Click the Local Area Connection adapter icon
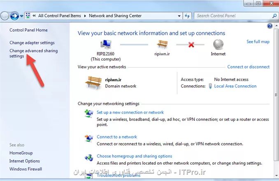This screenshot has height=181, width=279. 210,86
